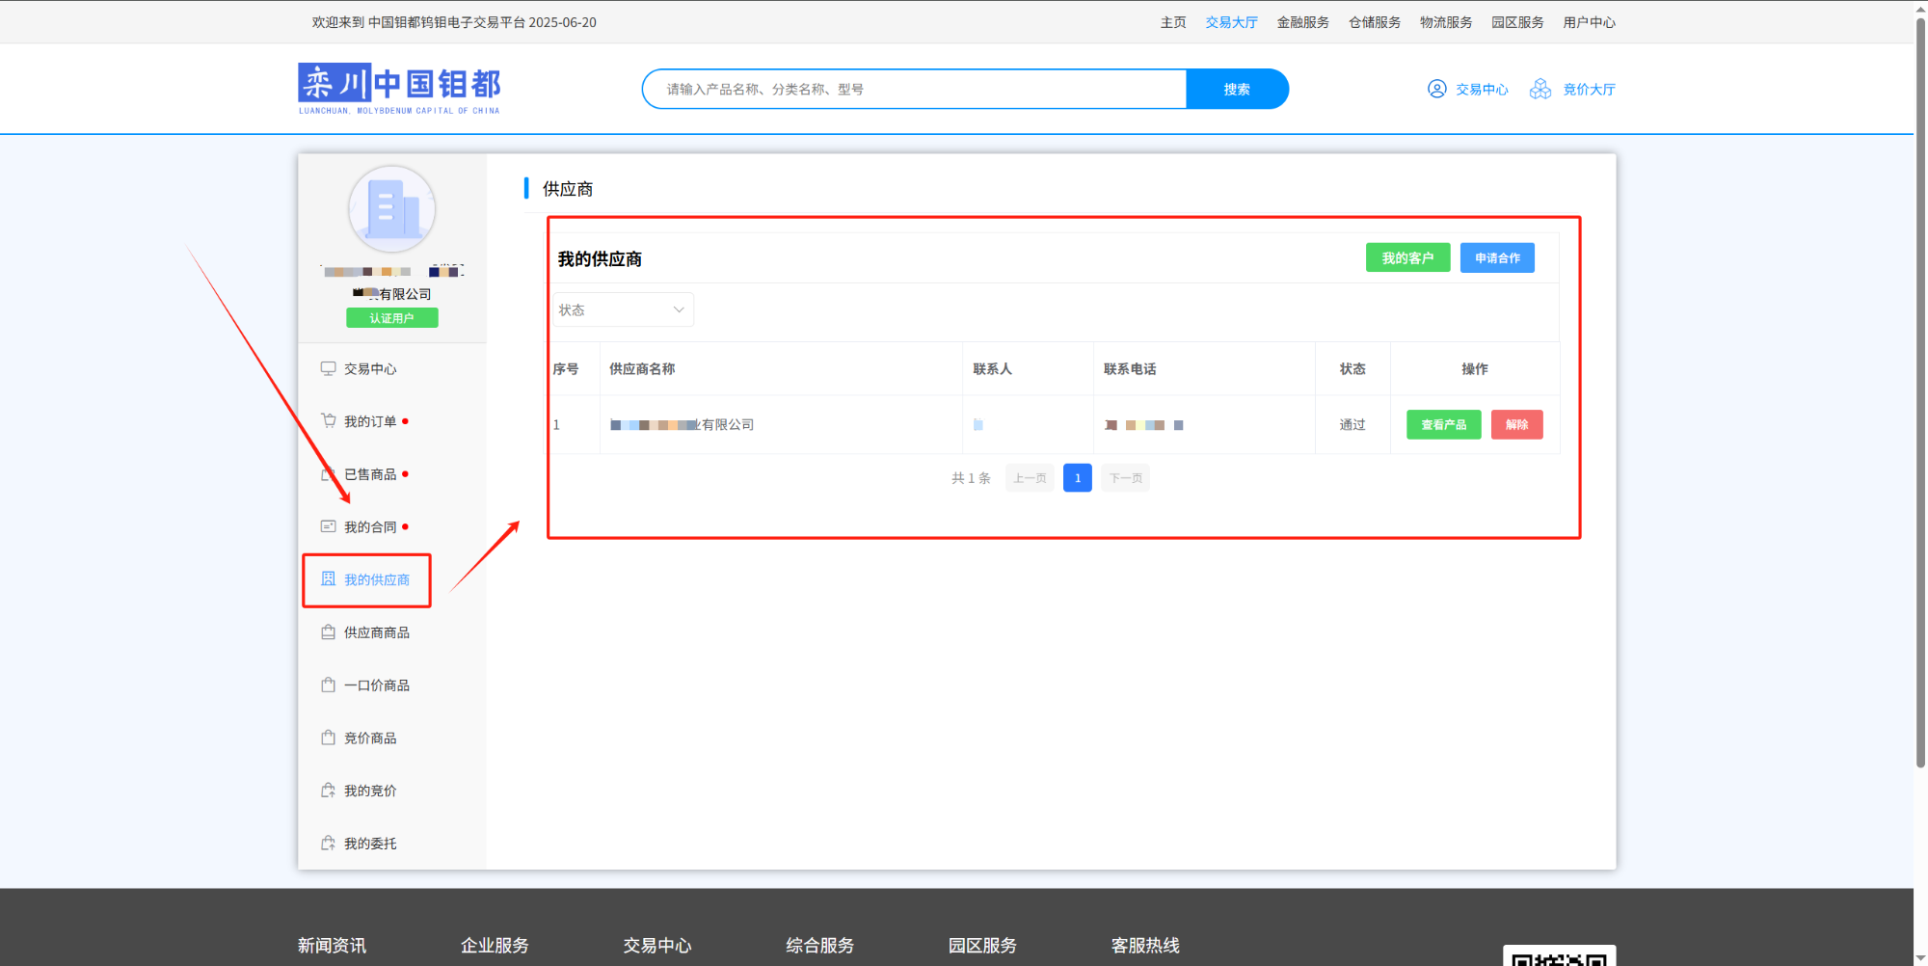Viewport: 1928px width, 966px height.
Task: Click the 我的合同 contract icon
Action: coord(328,526)
